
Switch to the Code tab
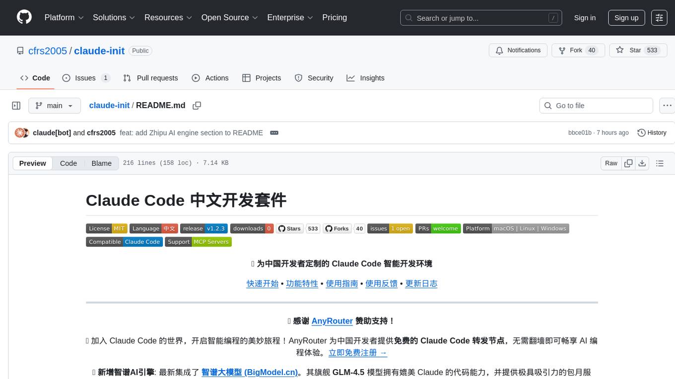(x=35, y=78)
